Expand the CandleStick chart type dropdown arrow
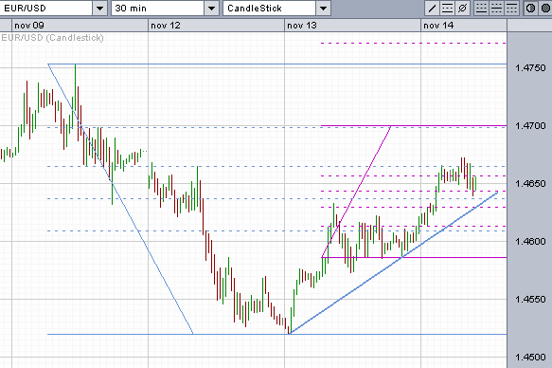 click(323, 9)
